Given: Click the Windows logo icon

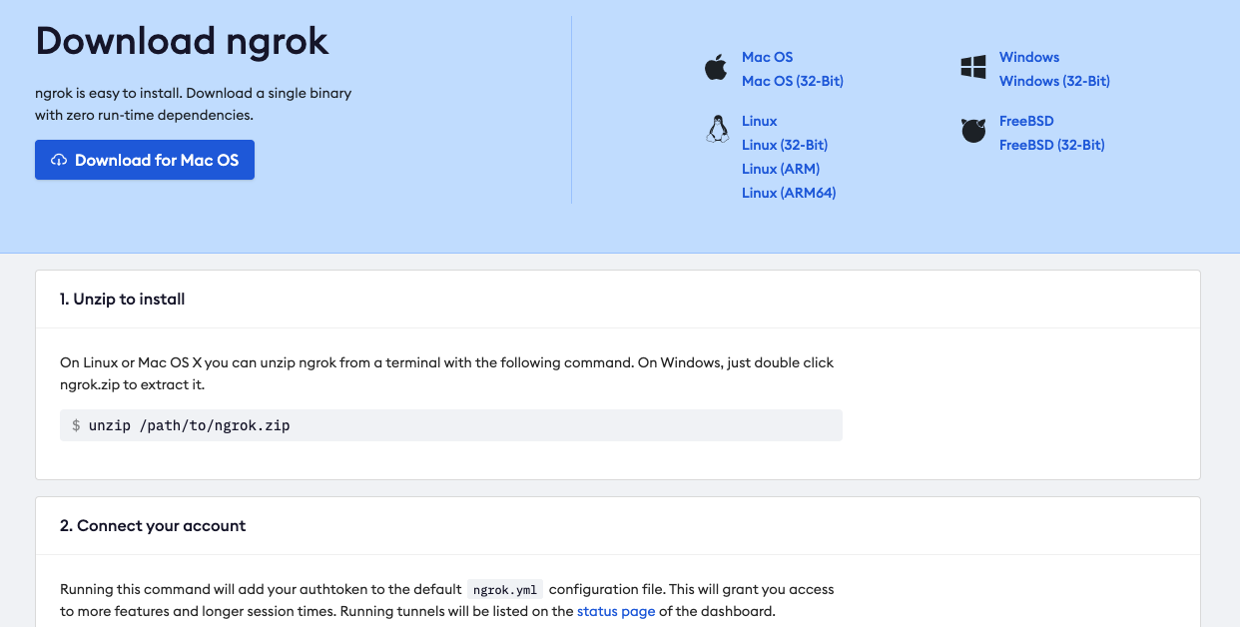Looking at the screenshot, I should 973,68.
